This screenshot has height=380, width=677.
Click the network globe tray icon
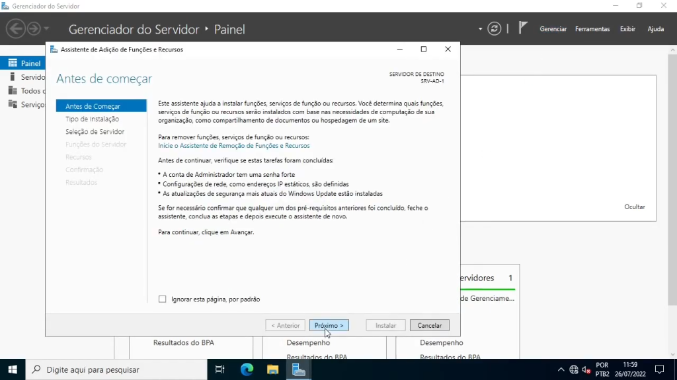coord(573,369)
